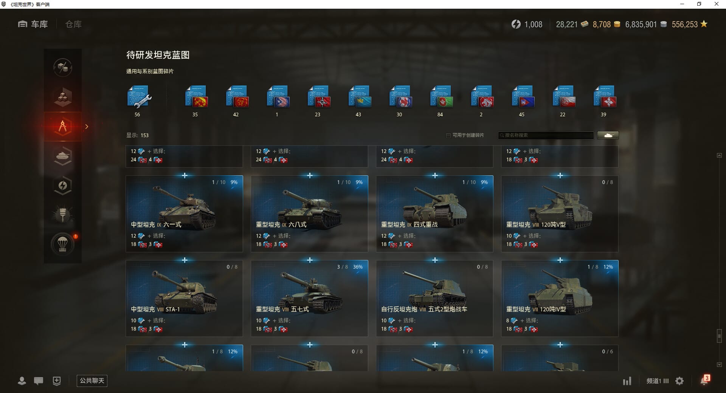Toggle the 可用于创建碎片 checkbox

[448, 135]
